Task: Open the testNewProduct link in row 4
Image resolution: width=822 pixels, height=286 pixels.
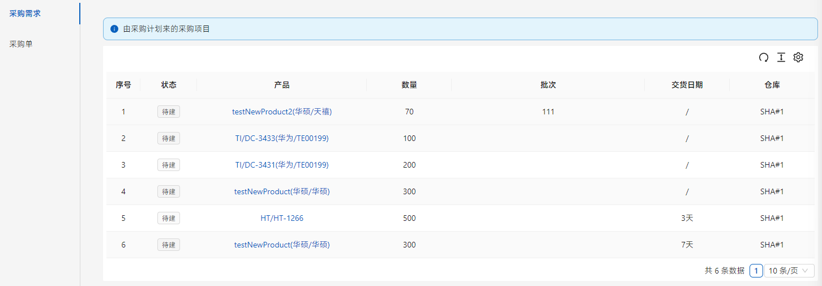Action: point(282,191)
